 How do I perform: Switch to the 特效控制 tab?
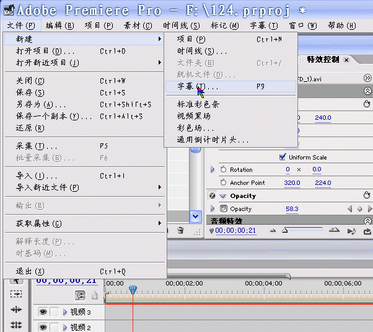(323, 60)
